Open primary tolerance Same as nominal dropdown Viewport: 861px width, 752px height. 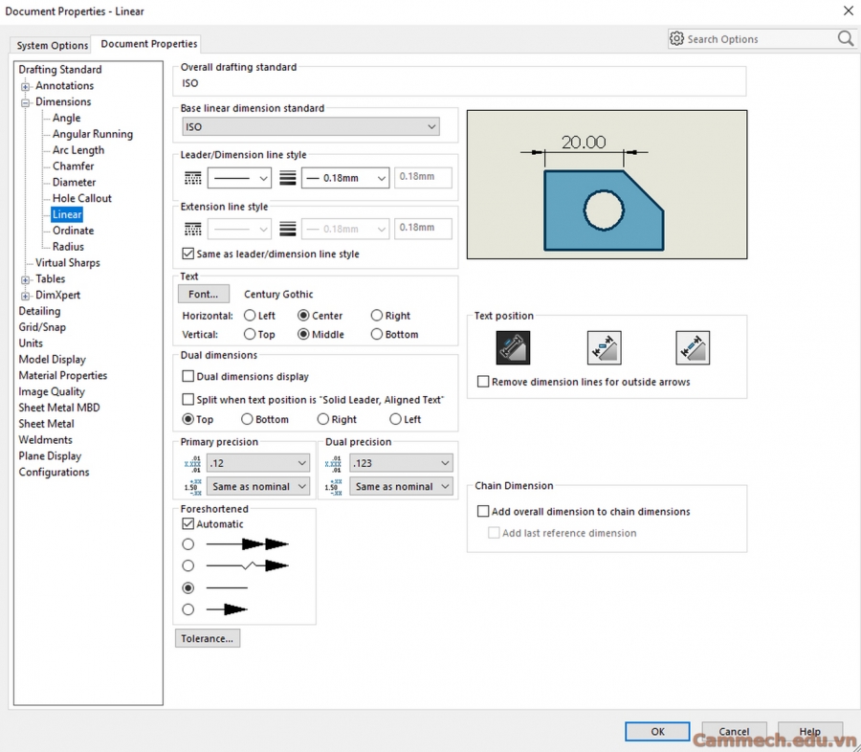258,486
